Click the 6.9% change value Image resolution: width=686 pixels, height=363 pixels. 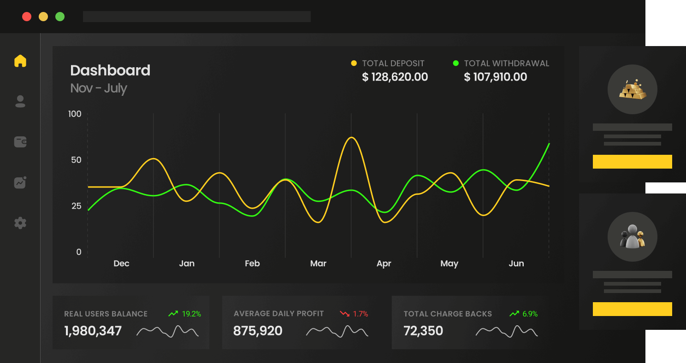(530, 314)
